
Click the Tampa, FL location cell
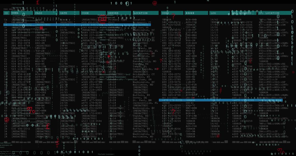coord(140,67)
